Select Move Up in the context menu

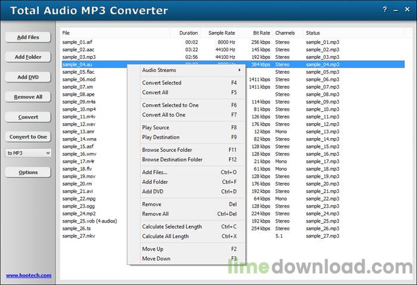(191, 249)
